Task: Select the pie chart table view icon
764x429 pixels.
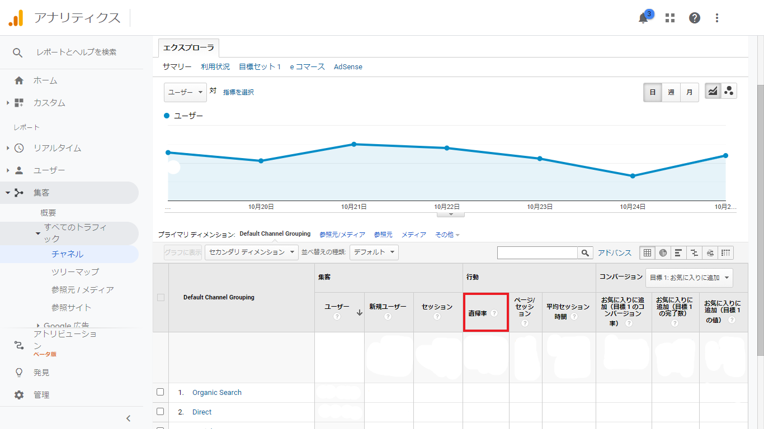Action: point(663,252)
